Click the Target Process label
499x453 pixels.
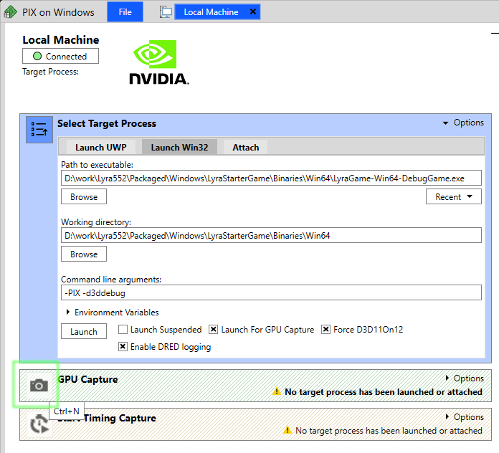[50, 72]
